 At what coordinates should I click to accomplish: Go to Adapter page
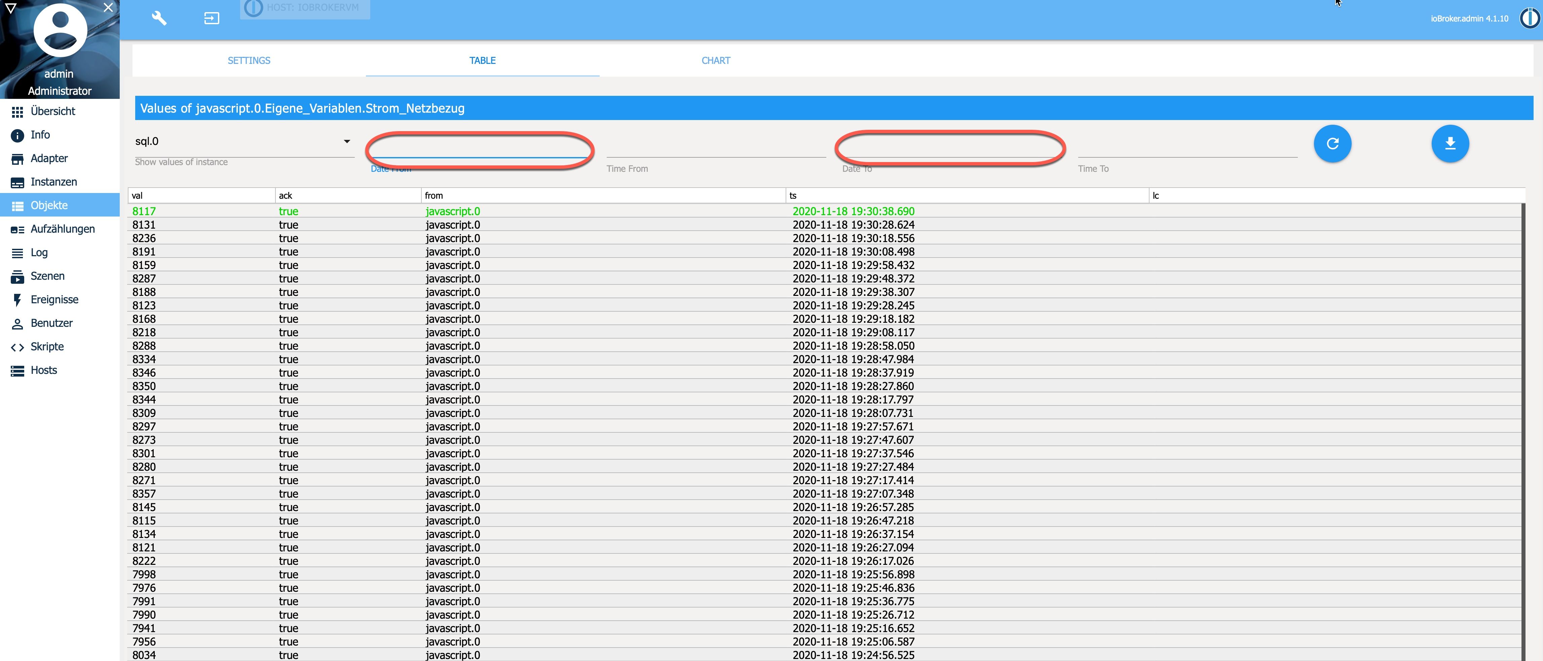coord(48,159)
